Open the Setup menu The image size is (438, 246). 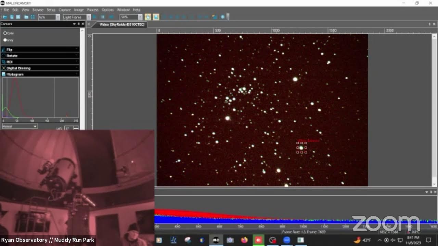51,10
